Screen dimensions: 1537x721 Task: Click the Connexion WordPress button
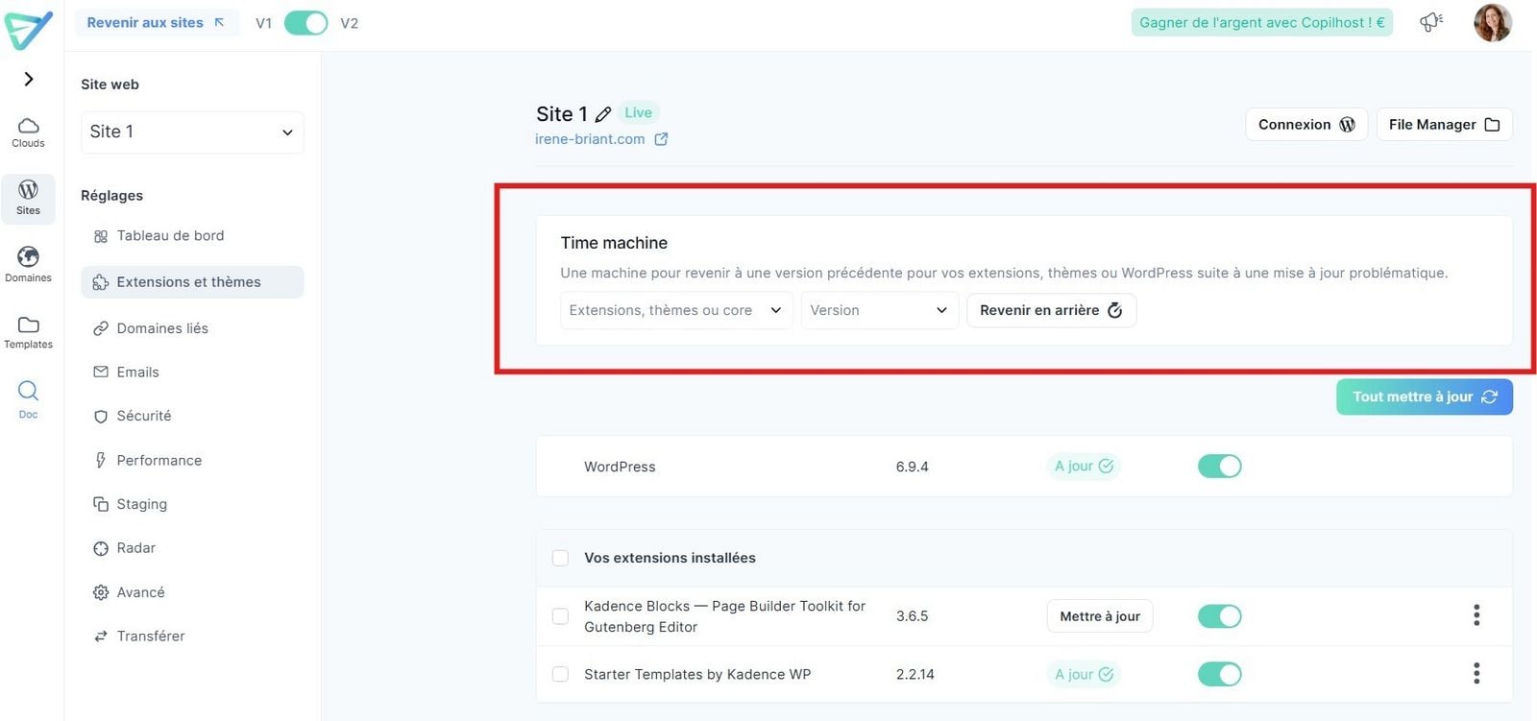(1306, 125)
